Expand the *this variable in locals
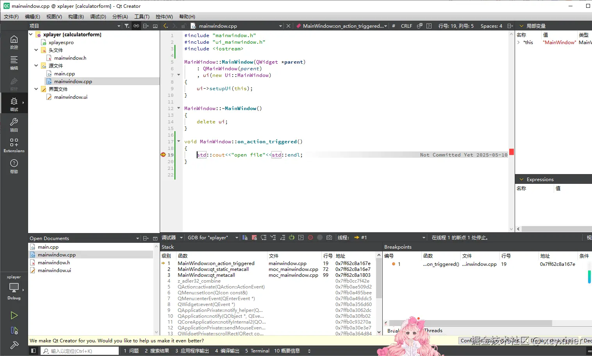The image size is (592, 356). coord(519,43)
